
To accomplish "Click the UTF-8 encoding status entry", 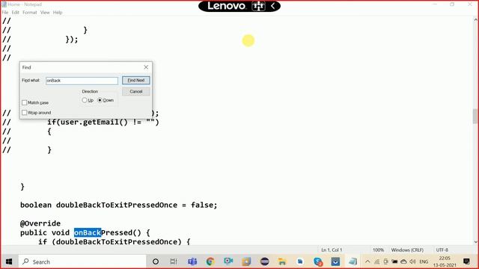I will pos(442,250).
